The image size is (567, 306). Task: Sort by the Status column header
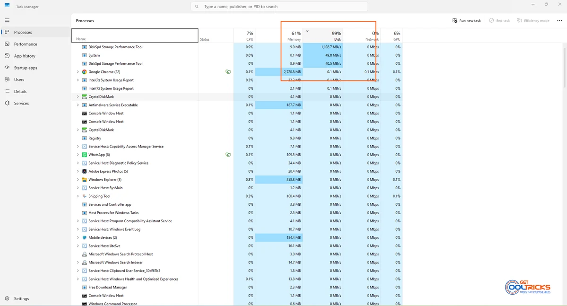pyautogui.click(x=215, y=35)
